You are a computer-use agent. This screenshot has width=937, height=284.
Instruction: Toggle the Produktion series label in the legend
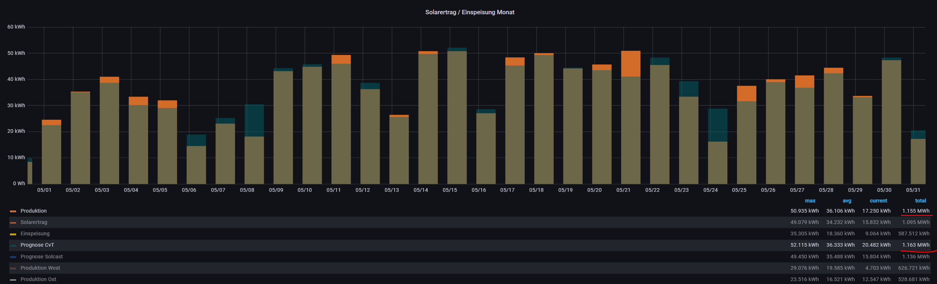[33, 211]
